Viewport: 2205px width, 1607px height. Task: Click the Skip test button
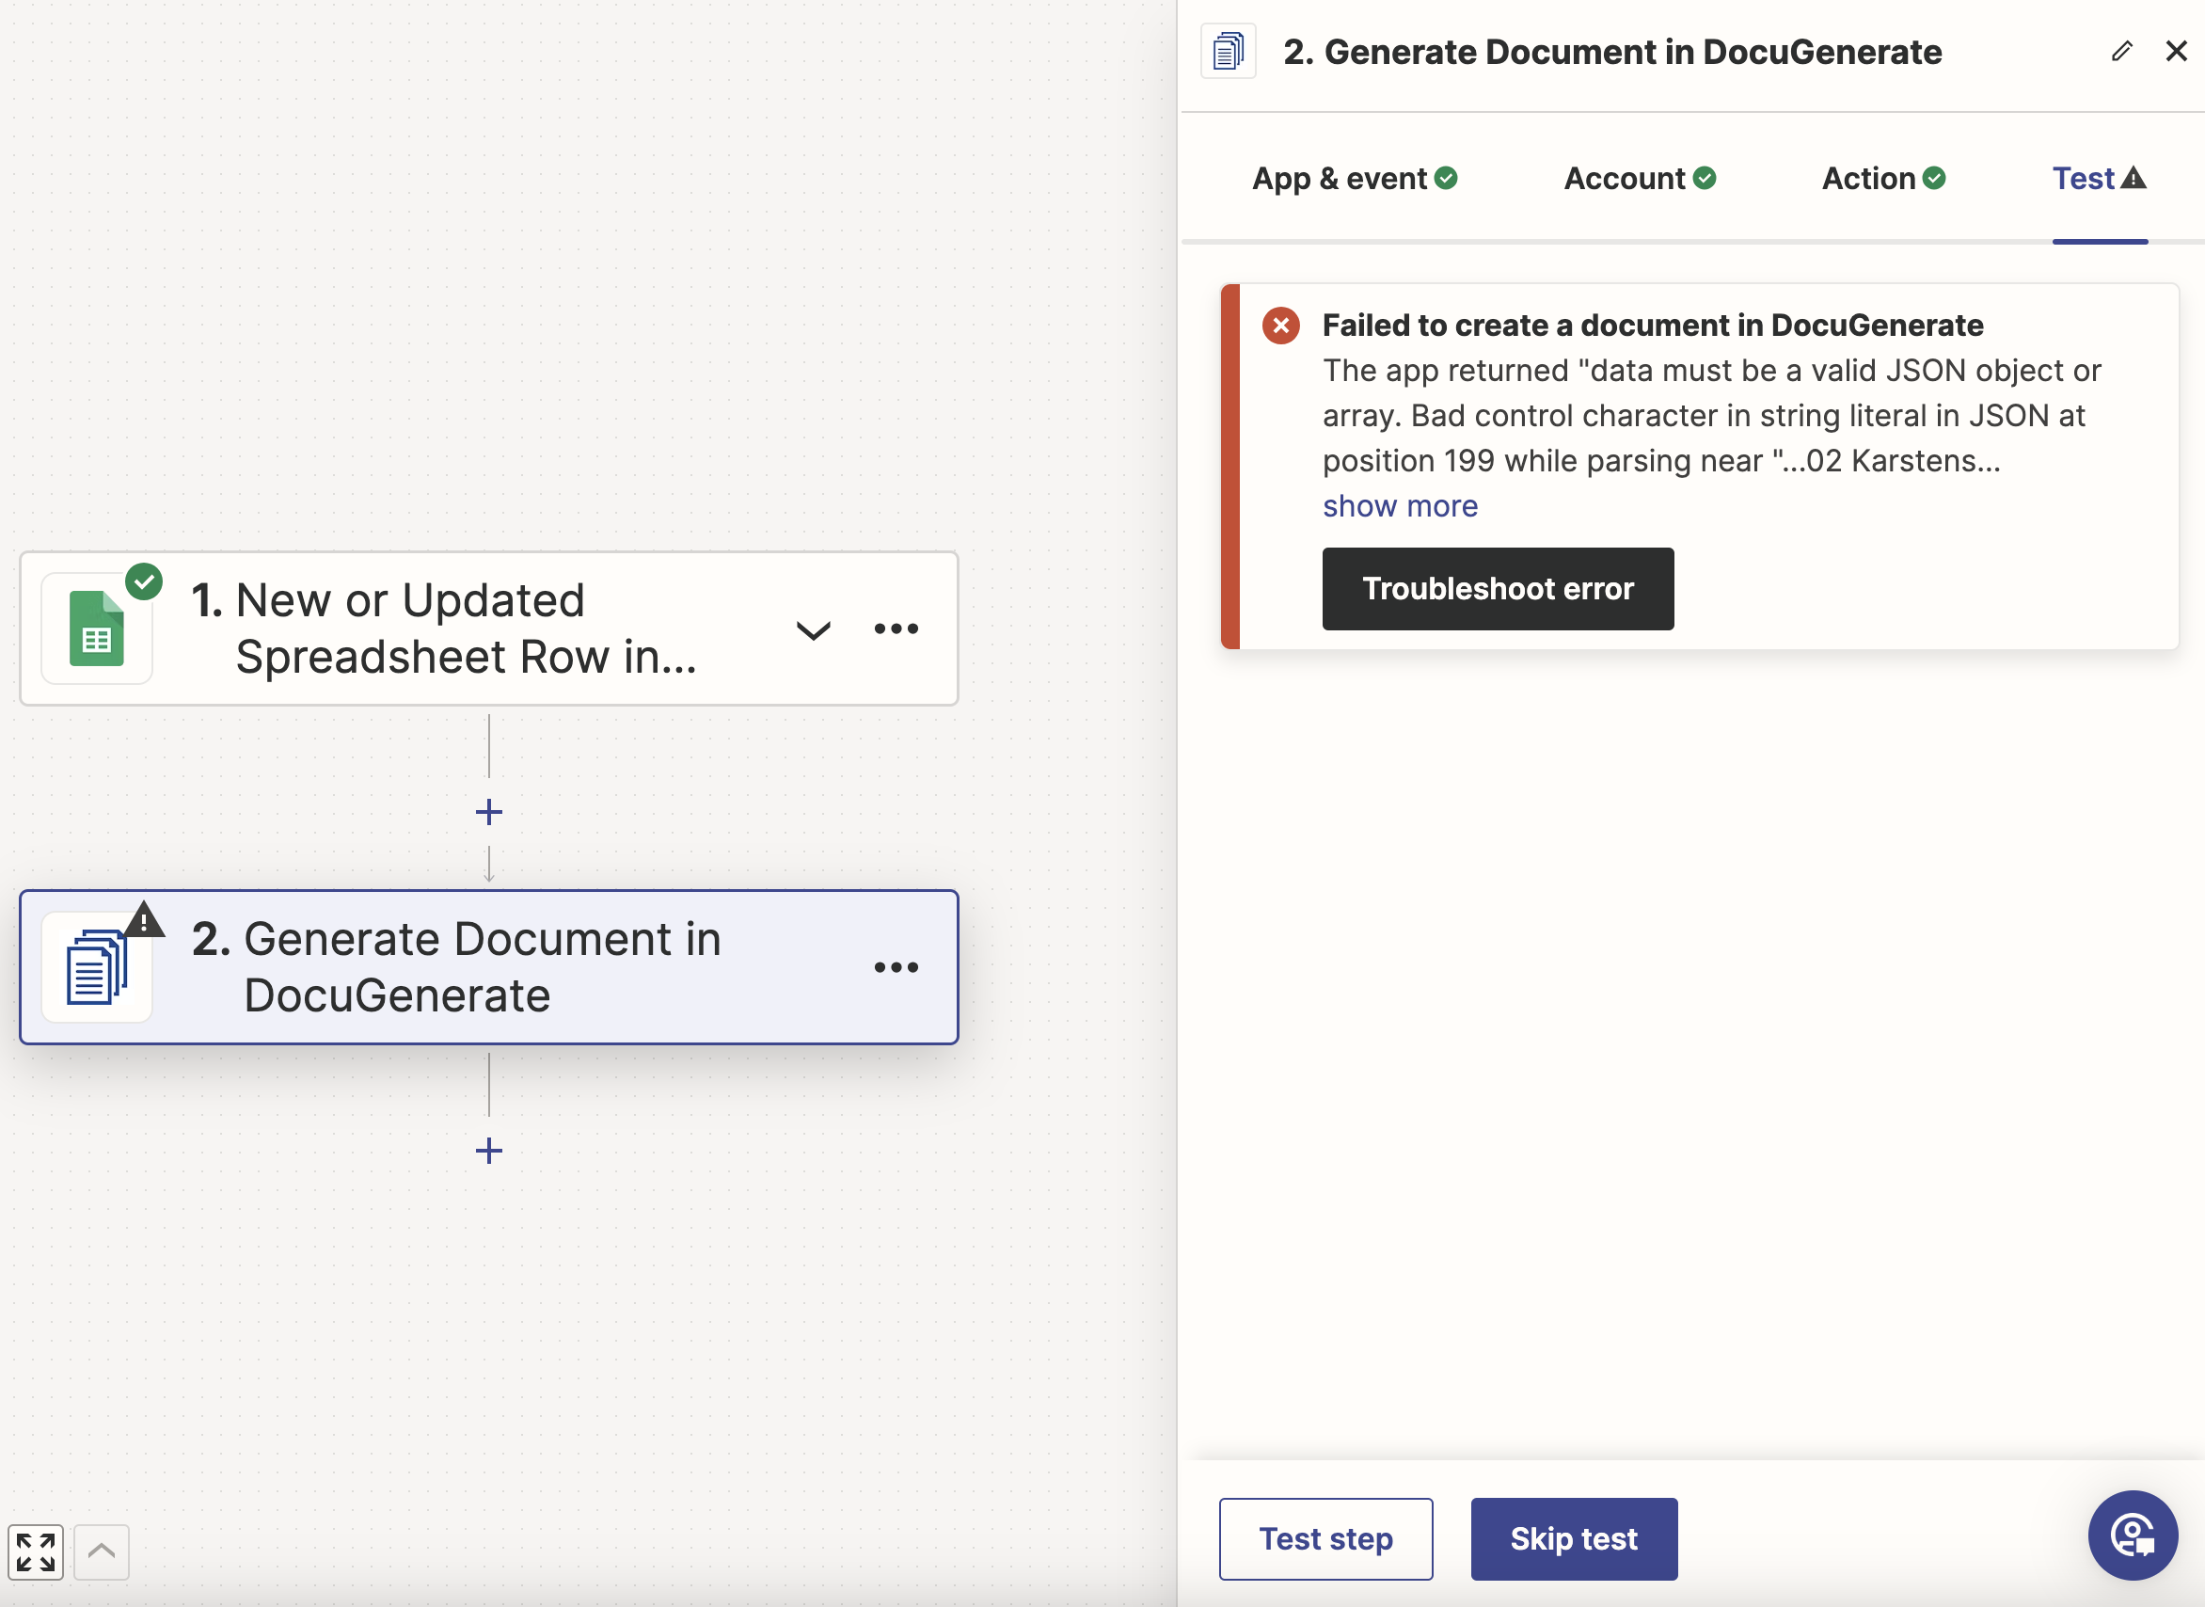[1573, 1539]
